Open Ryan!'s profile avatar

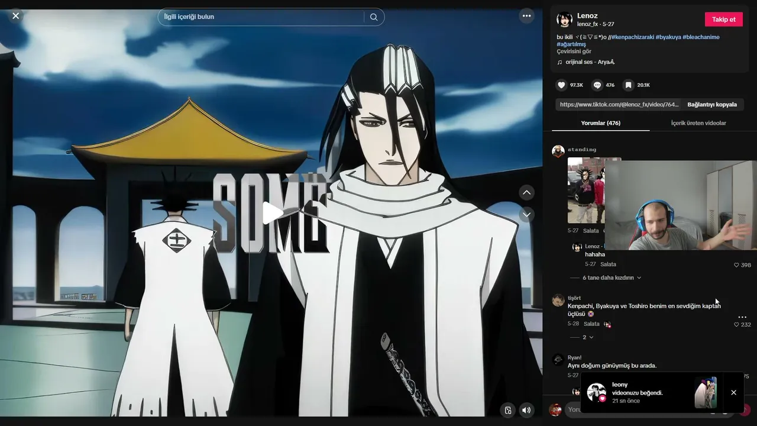[x=558, y=360]
